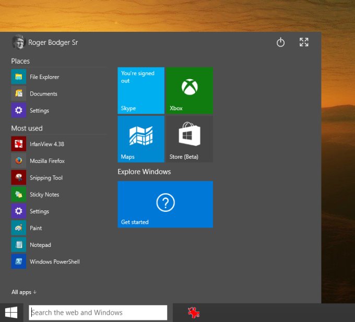Start the Paint application

(35, 228)
